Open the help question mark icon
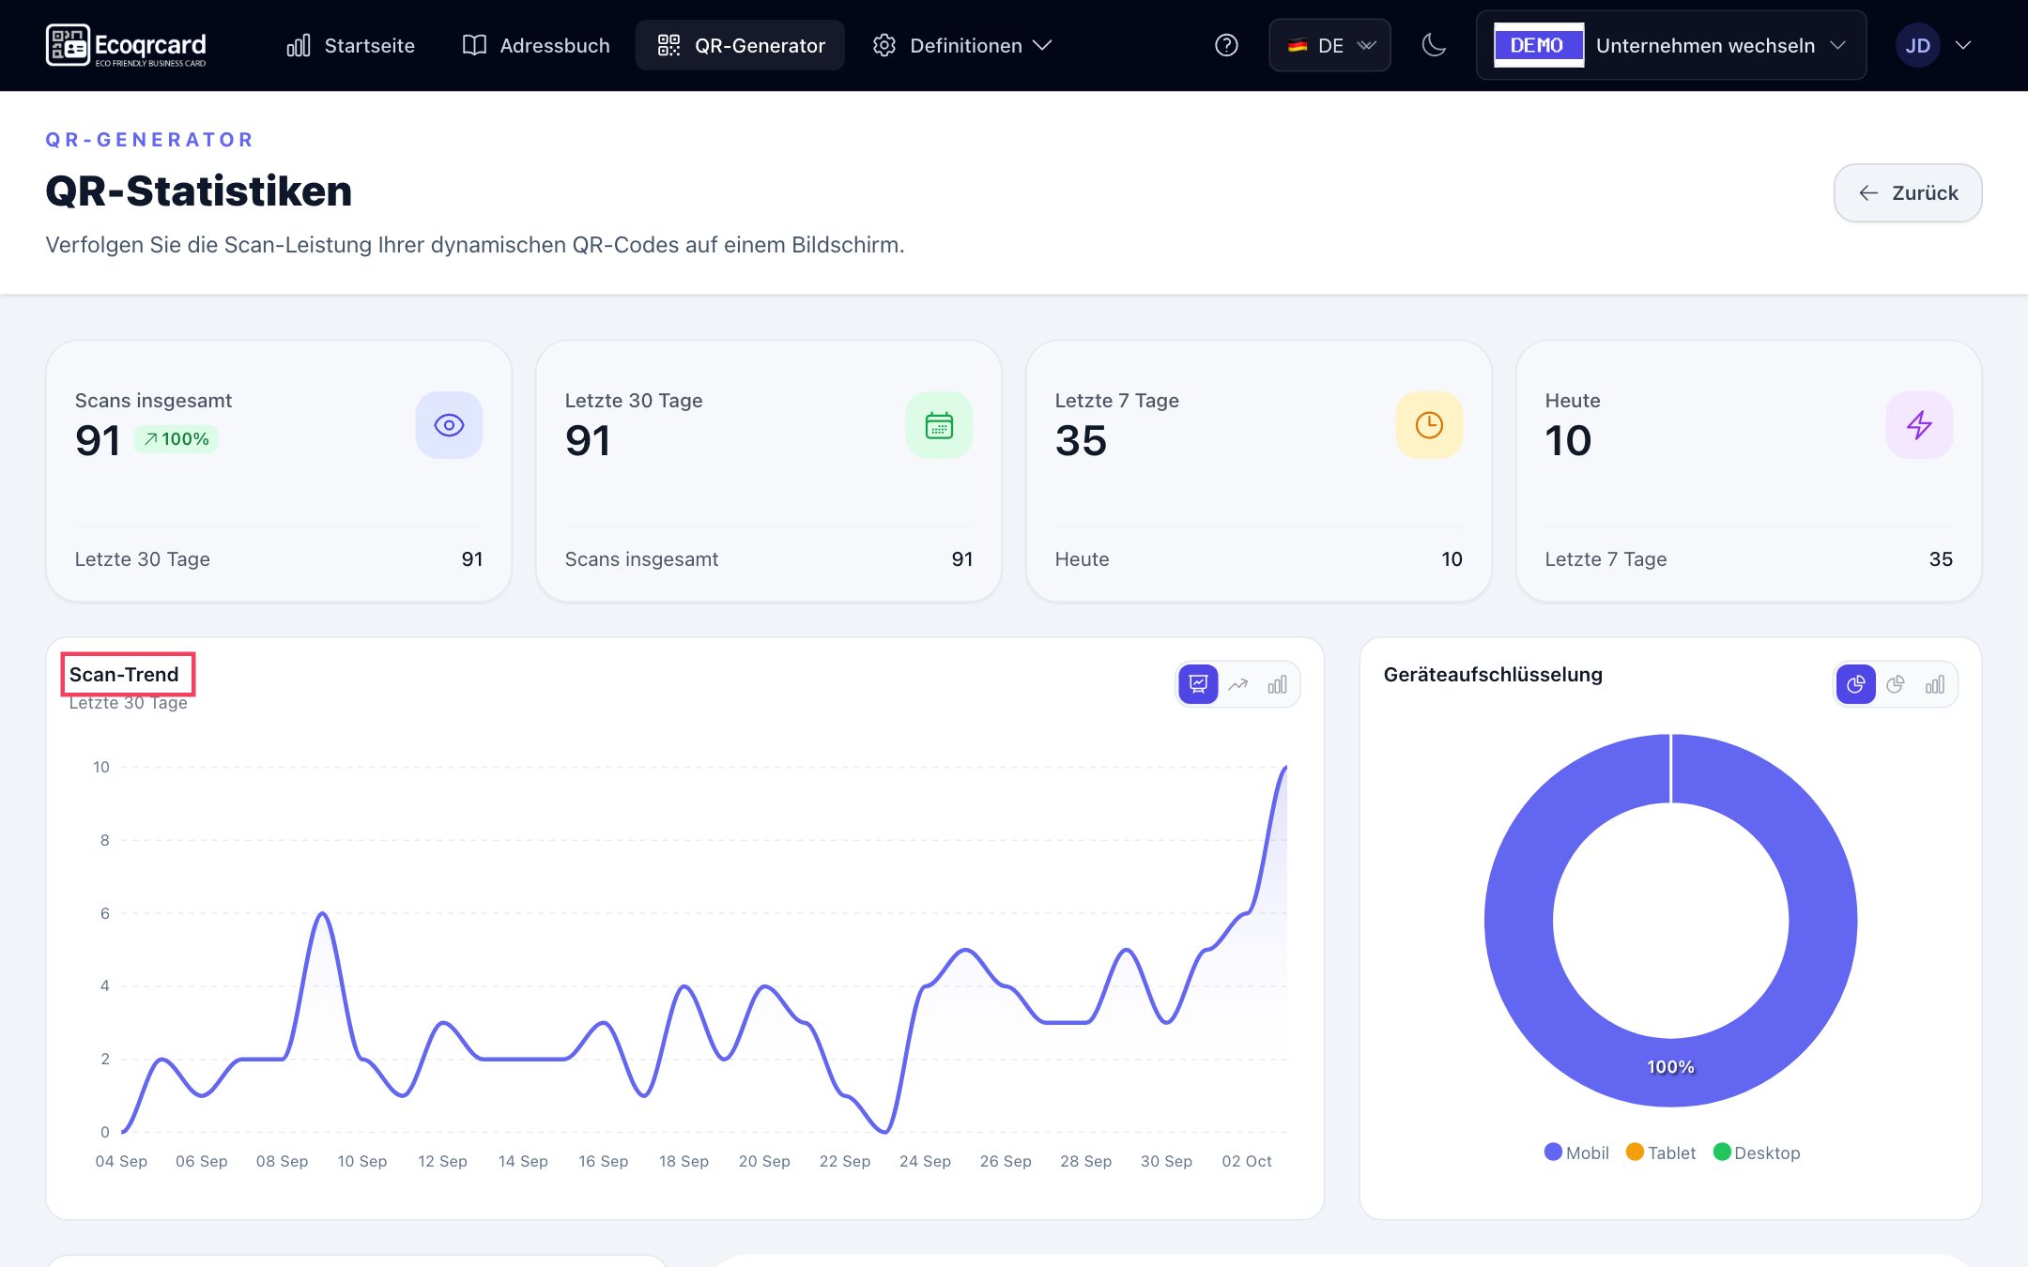The width and height of the screenshot is (2028, 1267). pyautogui.click(x=1226, y=45)
